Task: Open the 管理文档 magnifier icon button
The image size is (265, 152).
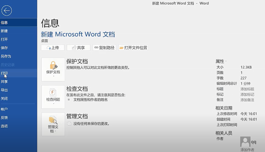Action: 53,124
